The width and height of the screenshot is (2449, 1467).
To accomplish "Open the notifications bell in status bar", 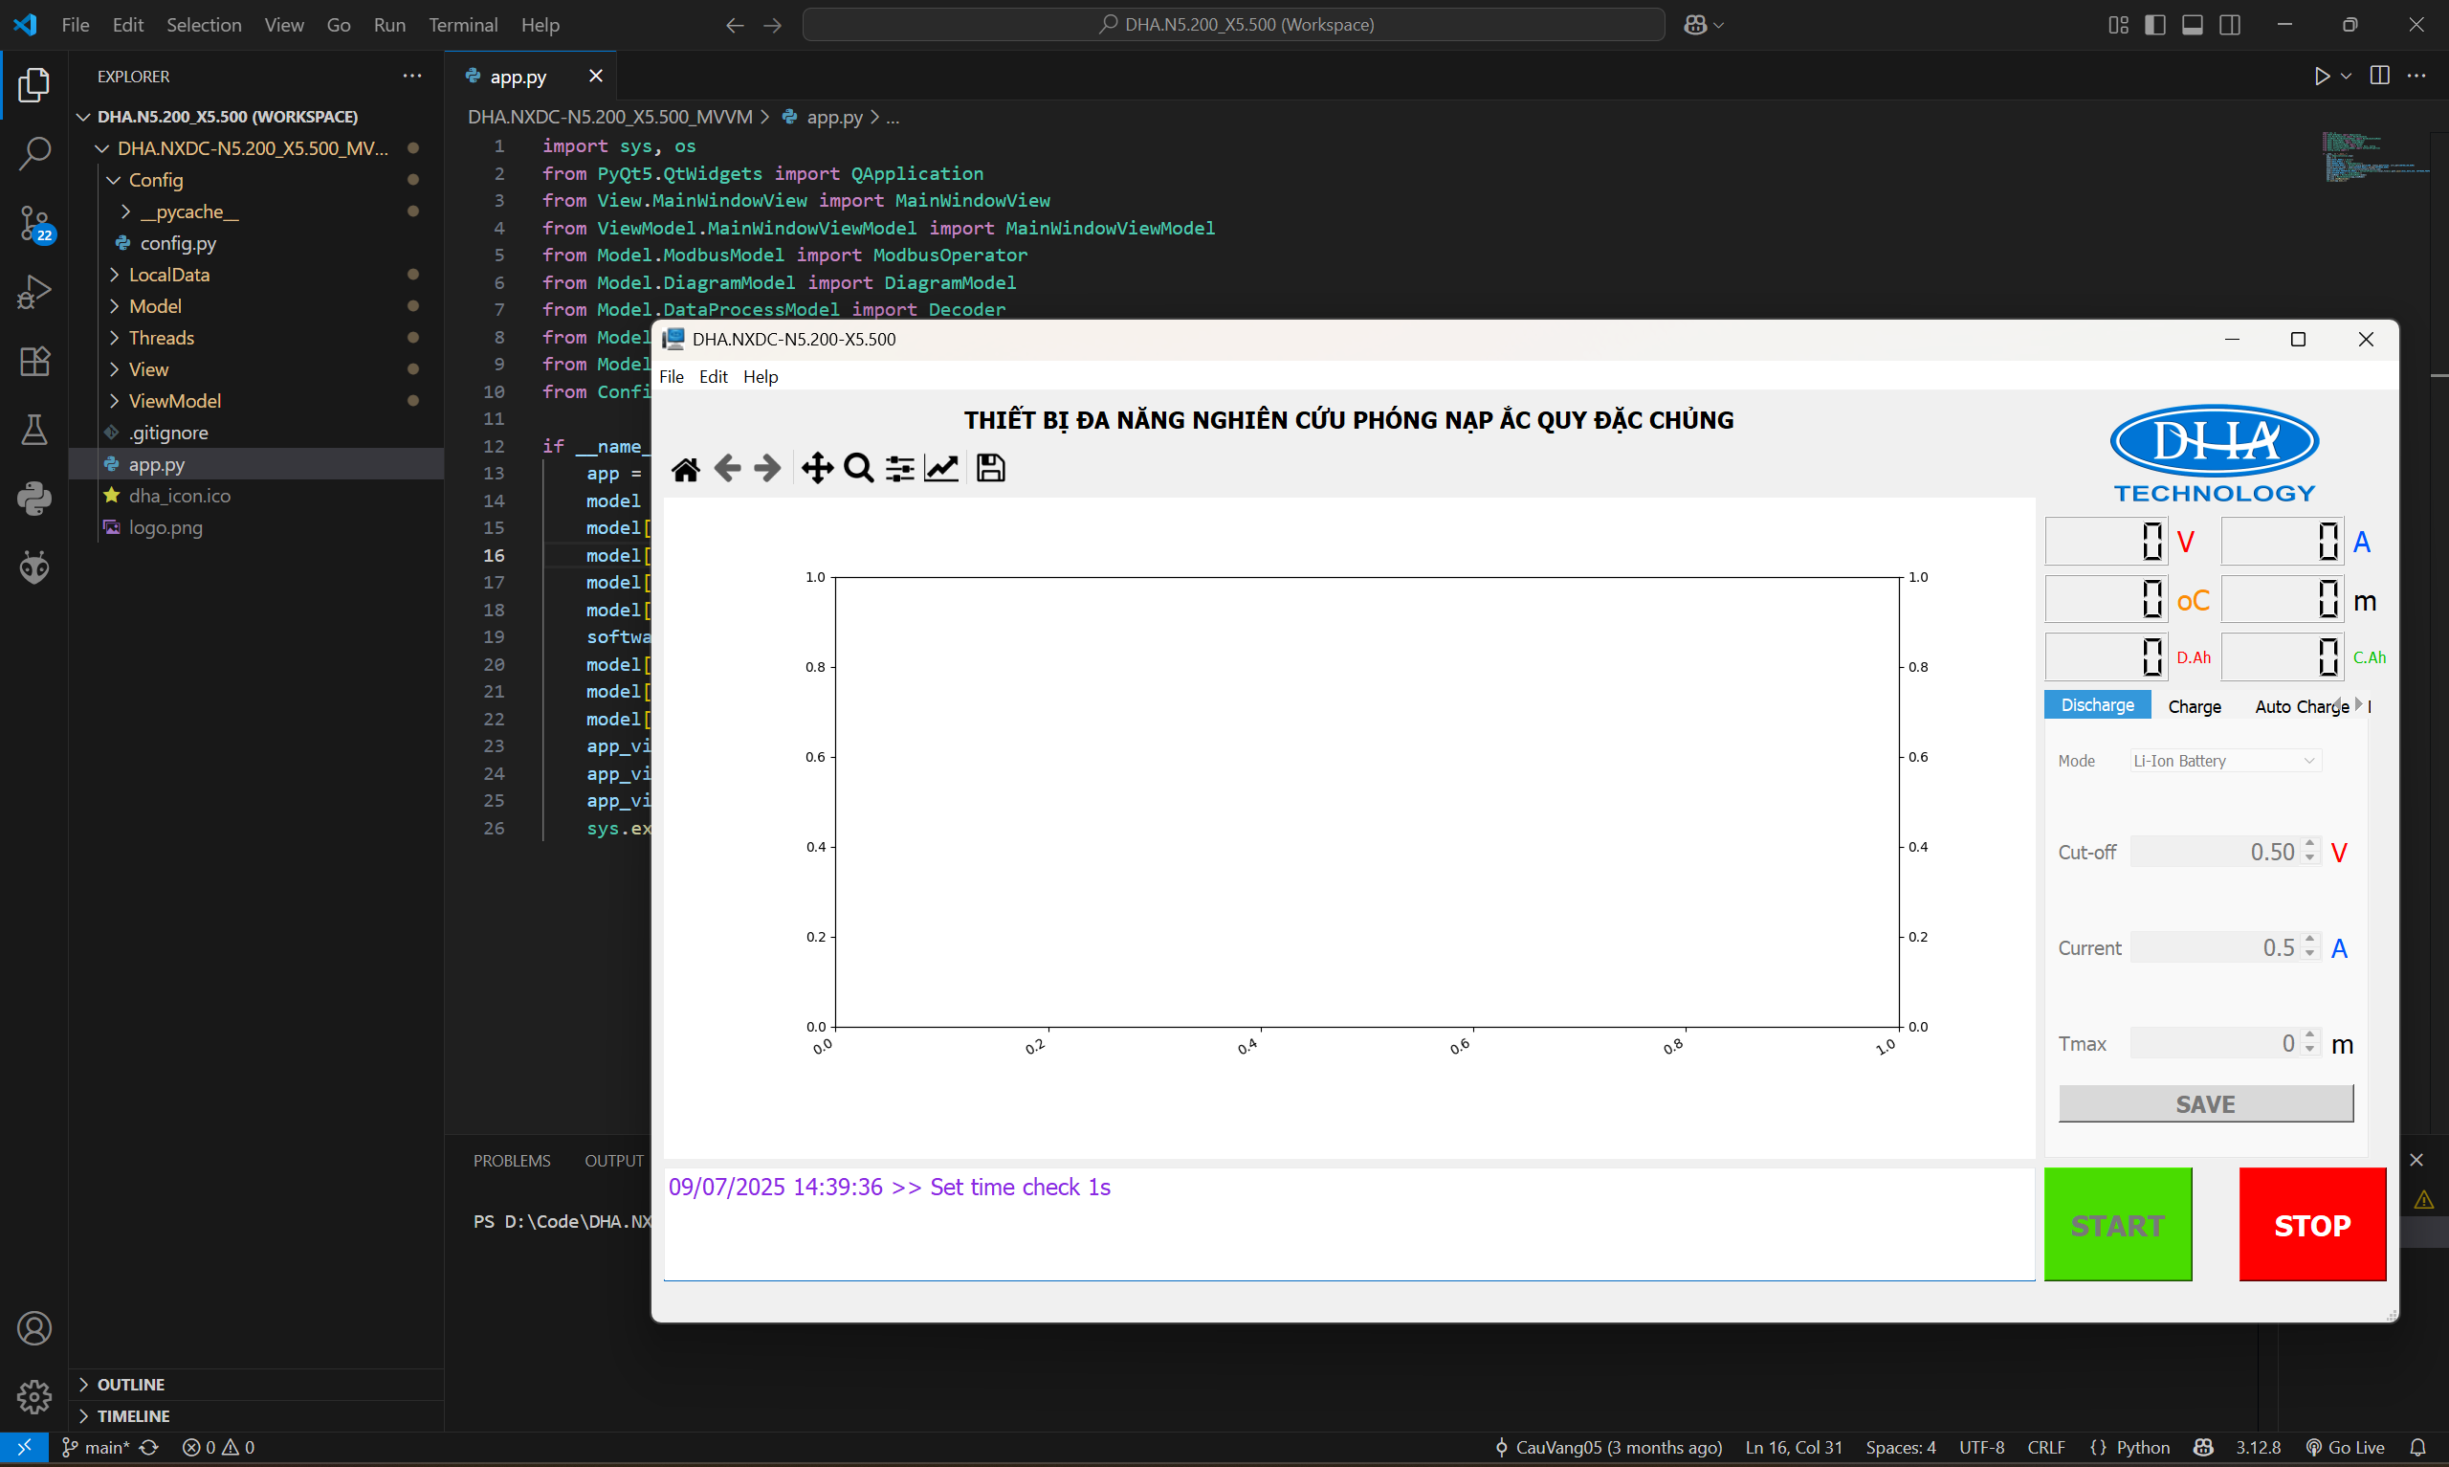I will (x=2418, y=1447).
